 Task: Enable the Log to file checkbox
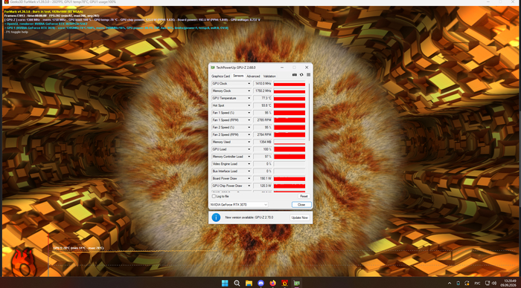coord(214,196)
